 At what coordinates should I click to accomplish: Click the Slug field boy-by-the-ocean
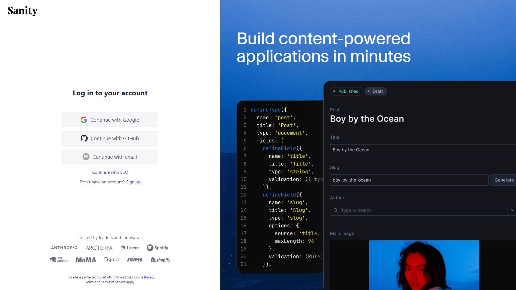pyautogui.click(x=409, y=180)
